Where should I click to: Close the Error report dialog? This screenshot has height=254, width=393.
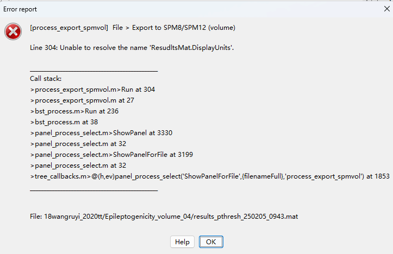tap(386, 9)
